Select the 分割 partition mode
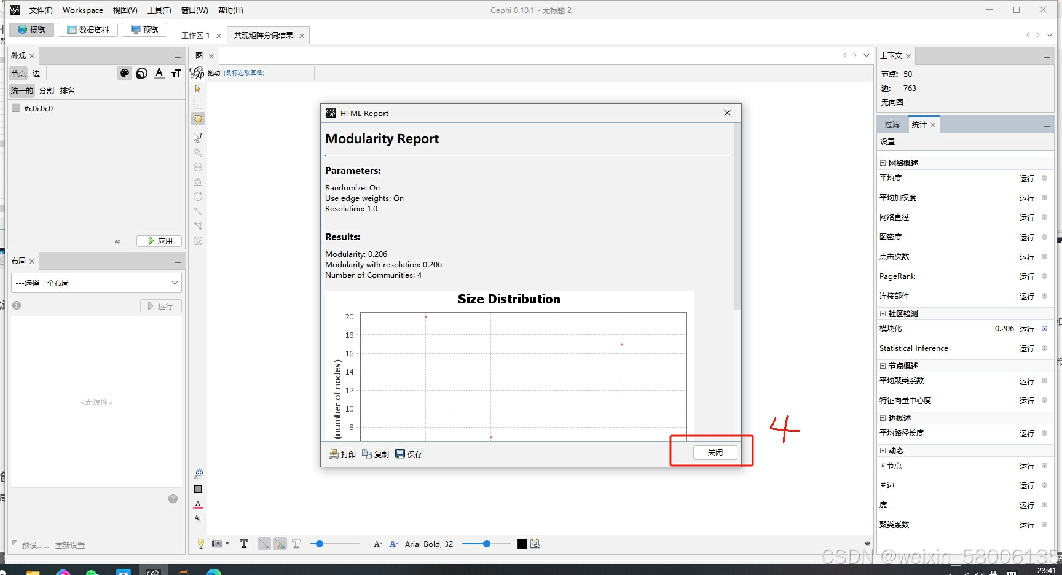Viewport: 1062px width, 575px height. [x=47, y=90]
